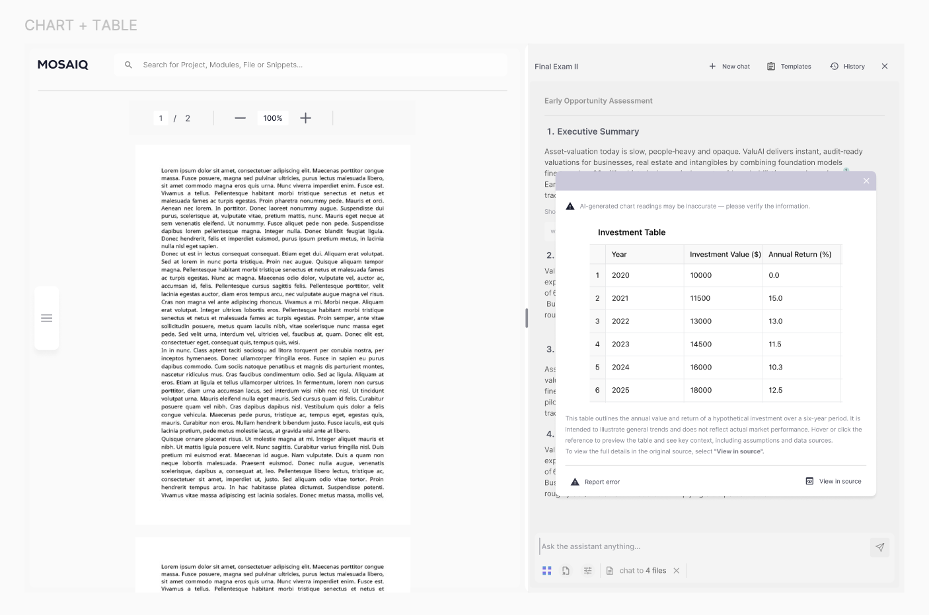
Task: Open the Templates menu
Action: [x=789, y=67]
